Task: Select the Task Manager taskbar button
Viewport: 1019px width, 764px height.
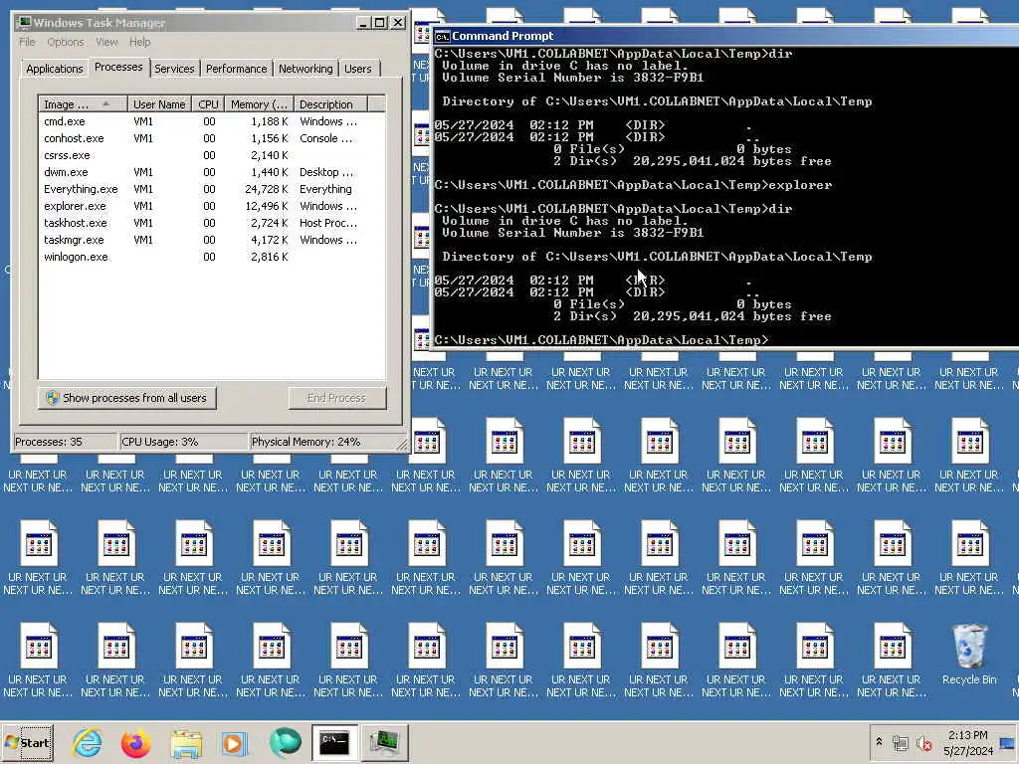Action: point(385,742)
